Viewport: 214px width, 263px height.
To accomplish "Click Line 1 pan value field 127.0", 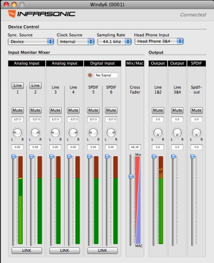I will 17,119.
